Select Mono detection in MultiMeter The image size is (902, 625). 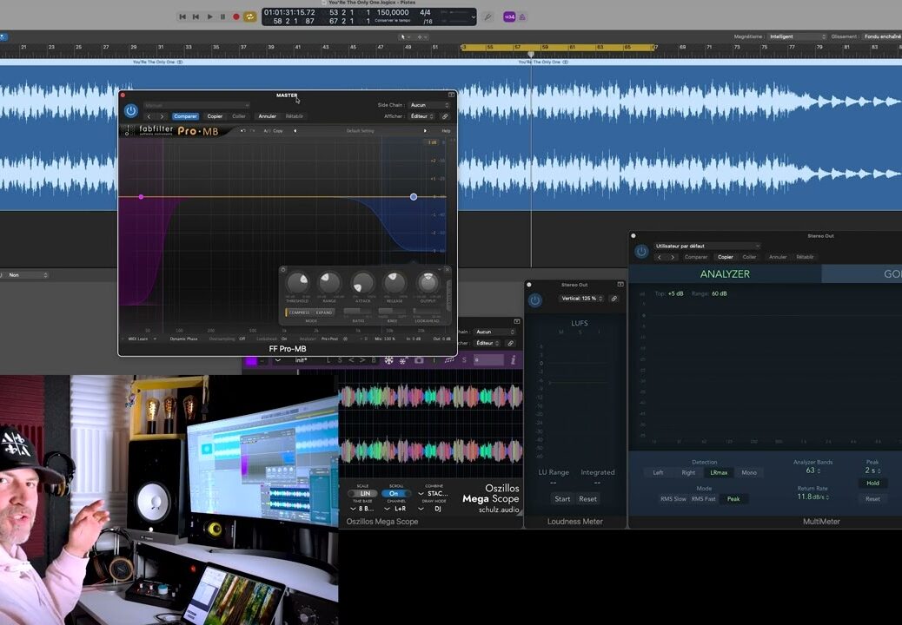[749, 473]
